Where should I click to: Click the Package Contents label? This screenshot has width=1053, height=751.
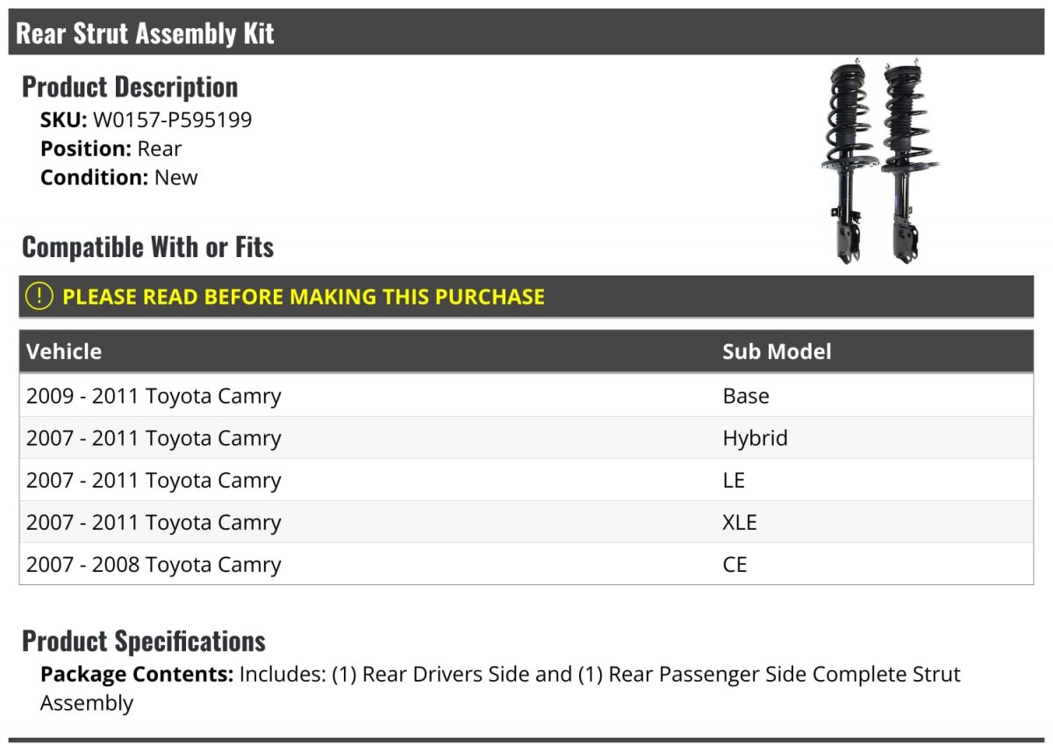coord(137,675)
